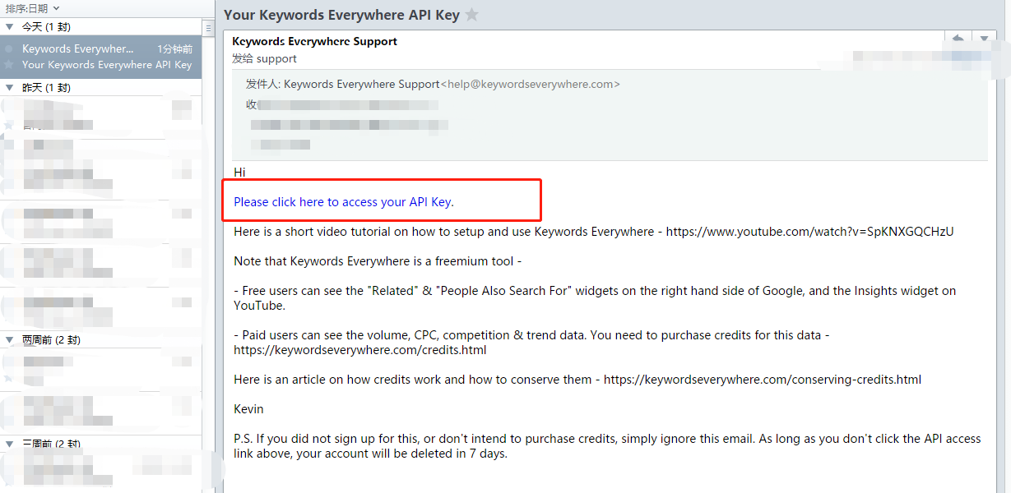Open the conserving-credits article link

click(x=763, y=380)
